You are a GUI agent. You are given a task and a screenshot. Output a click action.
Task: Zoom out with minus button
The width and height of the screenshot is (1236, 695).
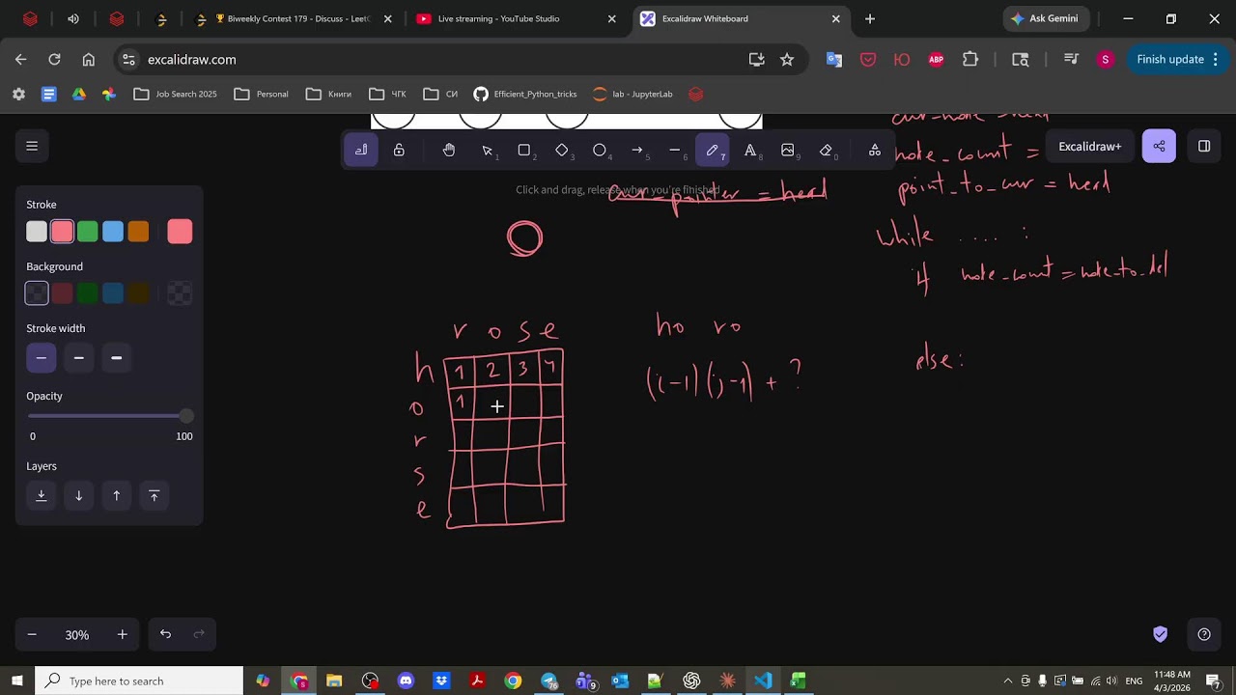[x=32, y=634]
